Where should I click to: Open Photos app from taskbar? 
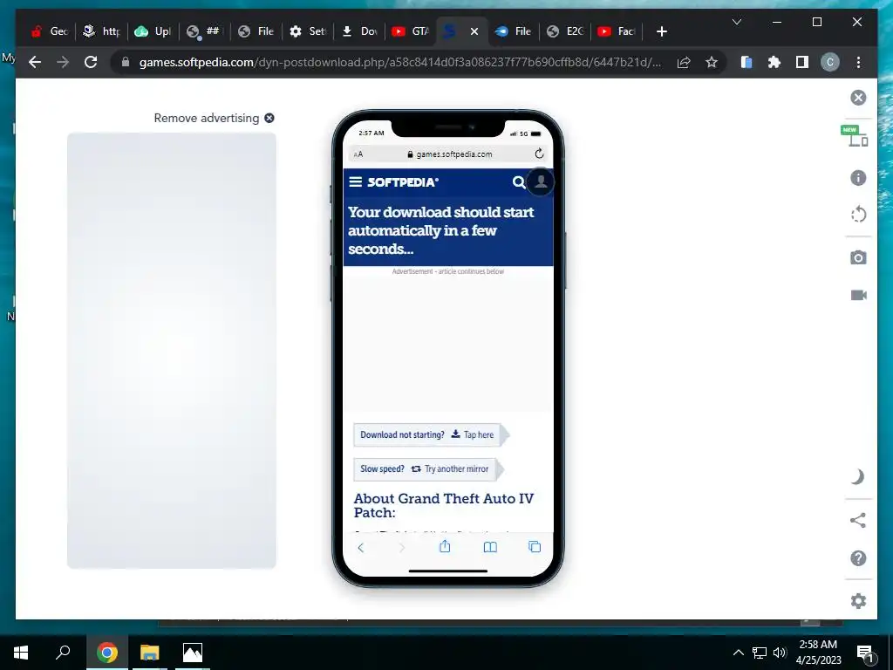tap(193, 653)
